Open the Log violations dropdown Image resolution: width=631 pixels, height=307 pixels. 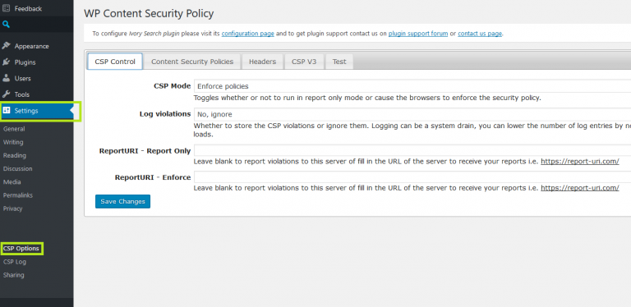click(x=412, y=114)
